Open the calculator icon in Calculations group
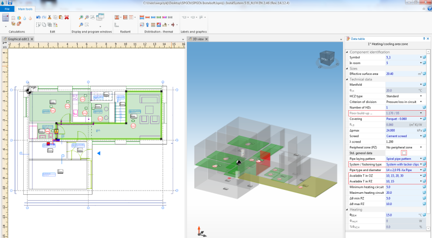This screenshot has width=432, height=238. pyautogui.click(x=5, y=18)
